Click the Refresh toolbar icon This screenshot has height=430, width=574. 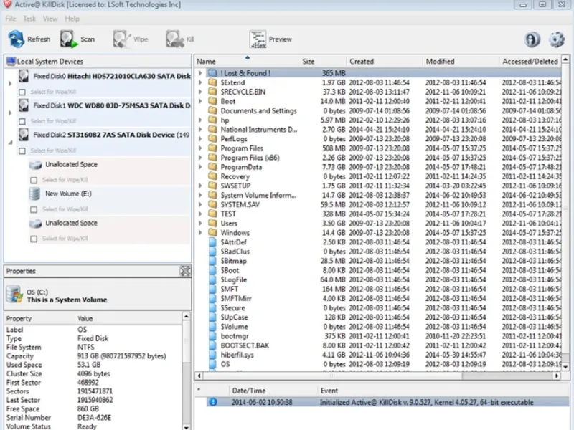17,39
